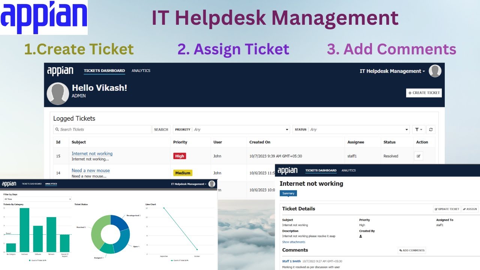Click the Assigned segment of the donut chart
Viewport: 480px width, 270px height.
pos(107,249)
